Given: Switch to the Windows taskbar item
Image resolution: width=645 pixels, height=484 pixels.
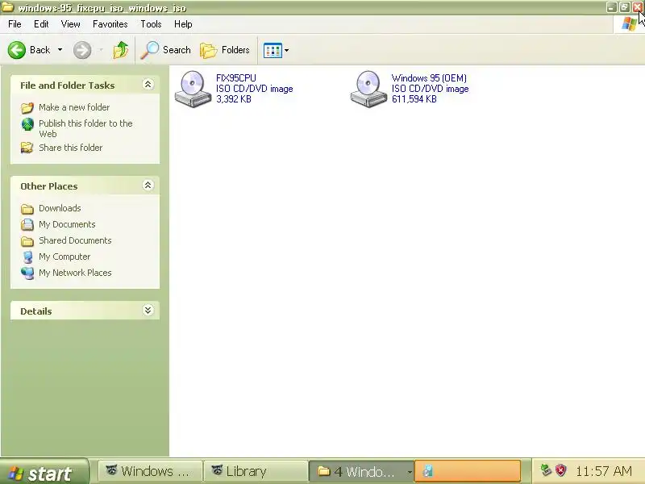Looking at the screenshot, I should coord(150,471).
